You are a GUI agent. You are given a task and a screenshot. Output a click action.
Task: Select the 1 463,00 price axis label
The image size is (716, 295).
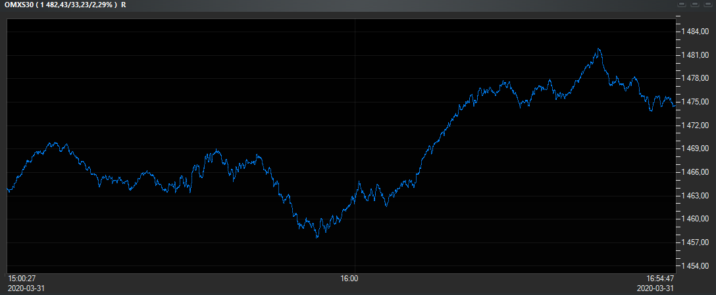[697, 196]
